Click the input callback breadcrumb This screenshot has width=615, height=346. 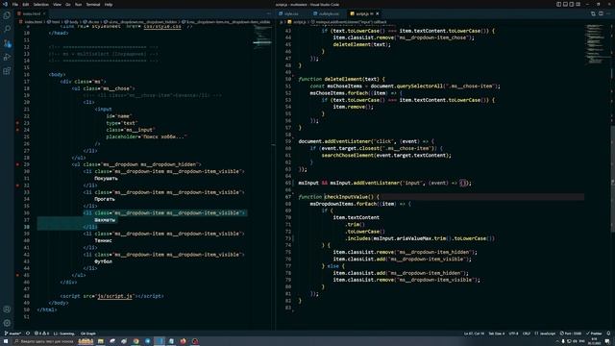[x=349, y=22]
